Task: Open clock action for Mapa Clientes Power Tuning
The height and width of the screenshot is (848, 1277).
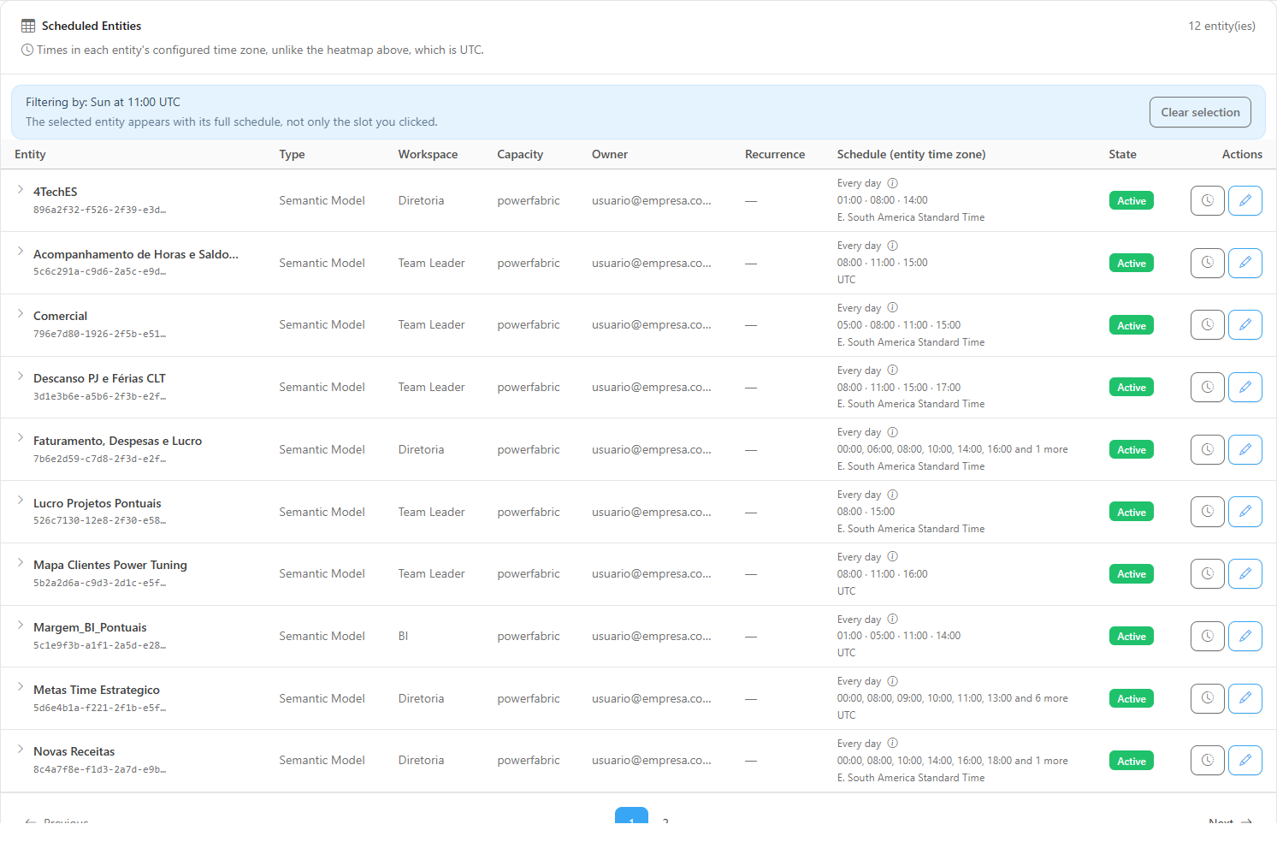Action: pyautogui.click(x=1207, y=573)
